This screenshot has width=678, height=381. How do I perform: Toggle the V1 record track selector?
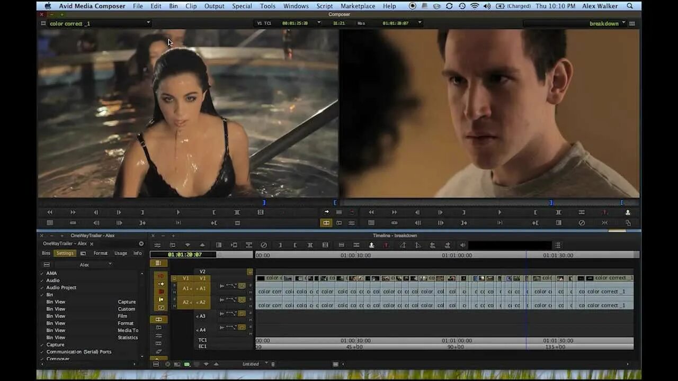tap(202, 278)
